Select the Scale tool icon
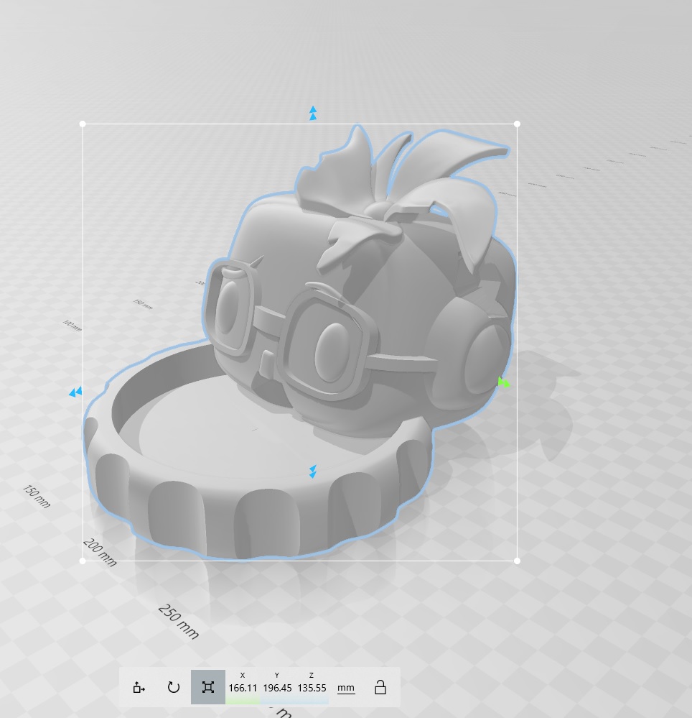Screen dimensions: 692x718 click(208, 687)
